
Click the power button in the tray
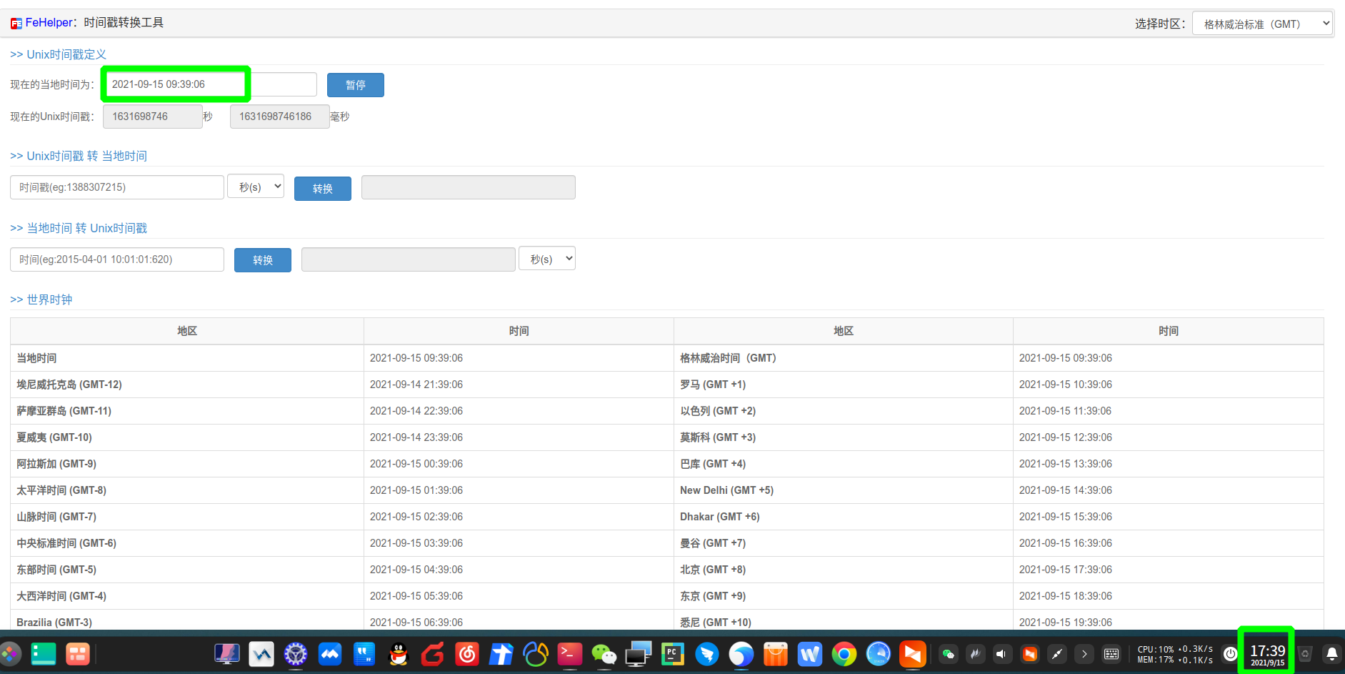tap(1230, 653)
